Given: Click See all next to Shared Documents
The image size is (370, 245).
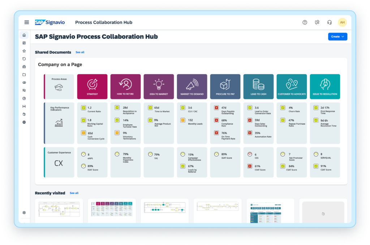Looking at the screenshot, I should click(80, 52).
